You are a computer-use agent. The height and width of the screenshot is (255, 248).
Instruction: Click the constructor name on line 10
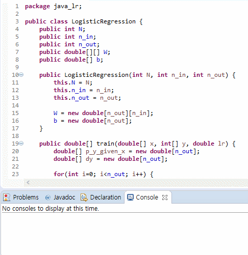pyautogui.click(x=96, y=75)
